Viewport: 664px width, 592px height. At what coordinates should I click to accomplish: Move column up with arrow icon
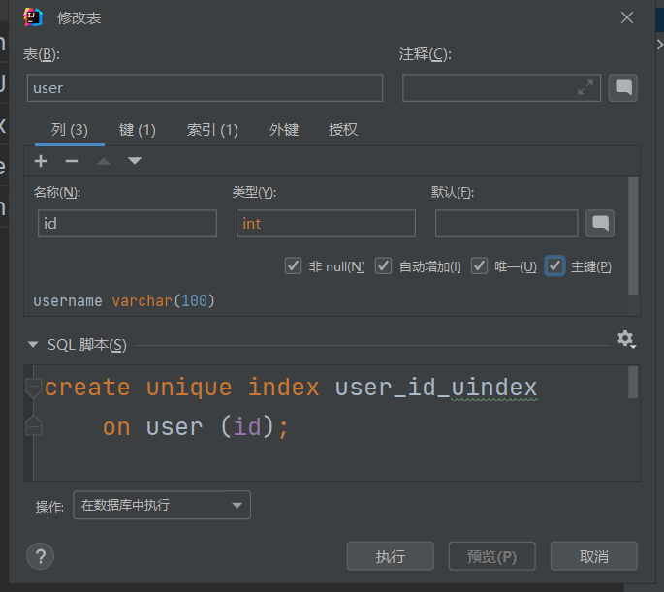tap(104, 161)
